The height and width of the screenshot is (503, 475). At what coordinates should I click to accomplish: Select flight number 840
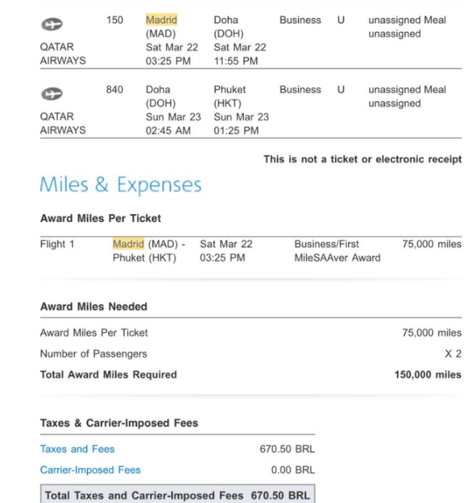click(x=115, y=90)
